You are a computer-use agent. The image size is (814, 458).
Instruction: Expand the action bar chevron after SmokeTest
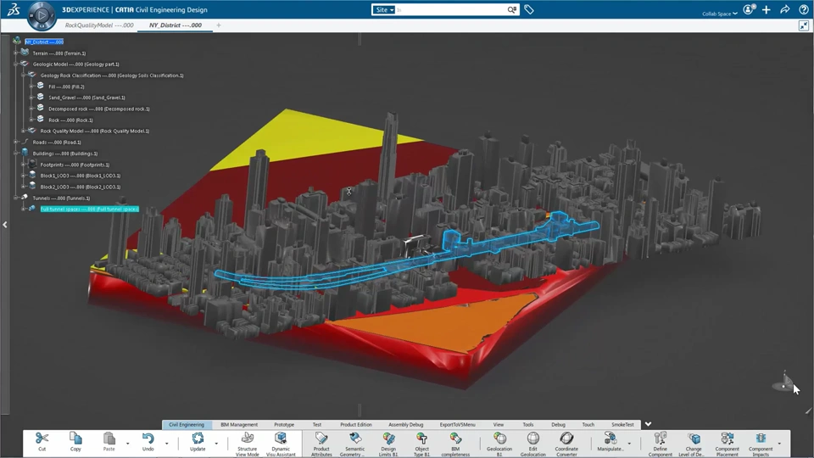tap(648, 424)
